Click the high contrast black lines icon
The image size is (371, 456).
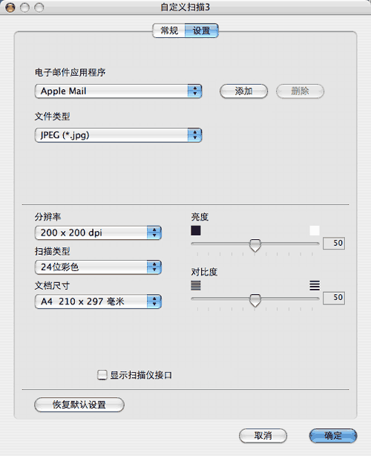315,285
